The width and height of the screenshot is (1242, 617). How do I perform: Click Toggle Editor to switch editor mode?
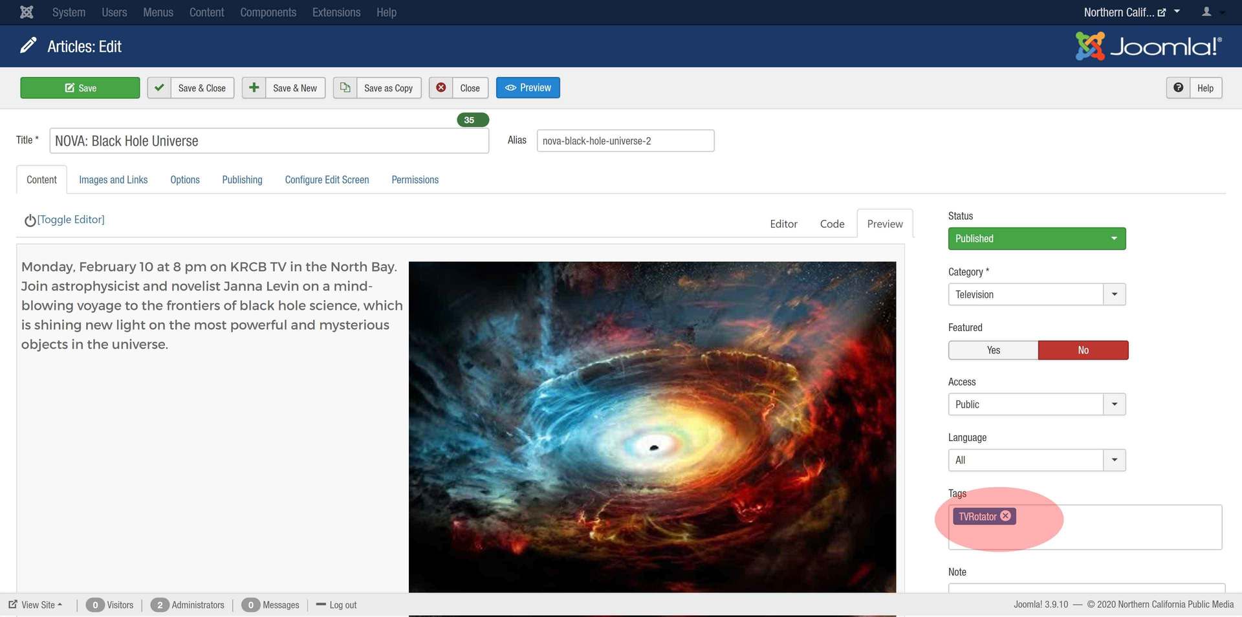[65, 220]
